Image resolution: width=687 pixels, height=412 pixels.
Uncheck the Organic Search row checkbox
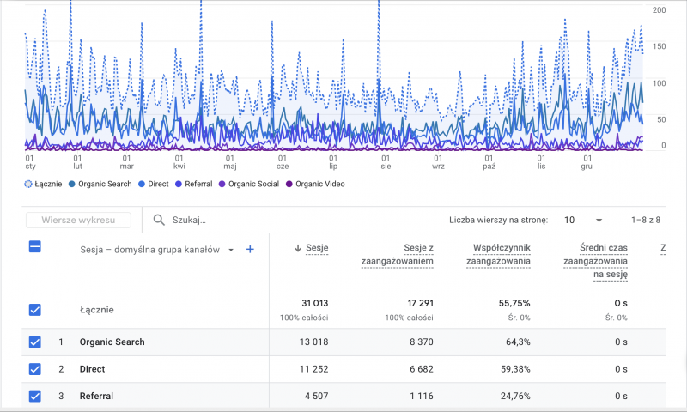[x=35, y=342]
